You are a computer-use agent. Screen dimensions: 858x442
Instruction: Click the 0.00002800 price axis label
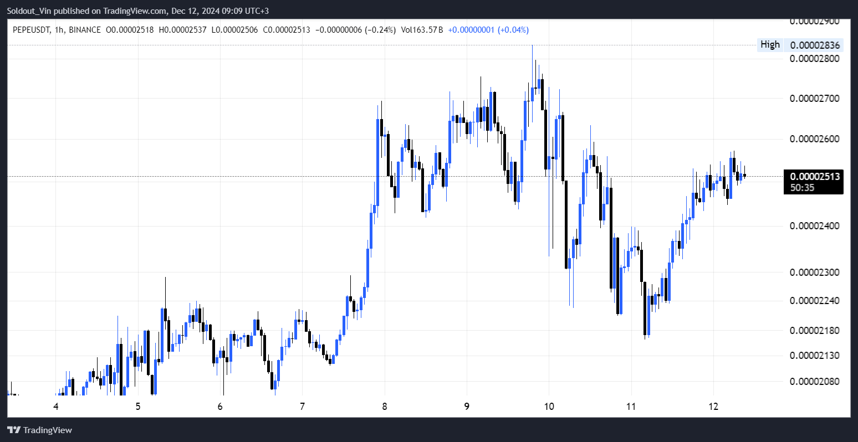tap(815, 59)
